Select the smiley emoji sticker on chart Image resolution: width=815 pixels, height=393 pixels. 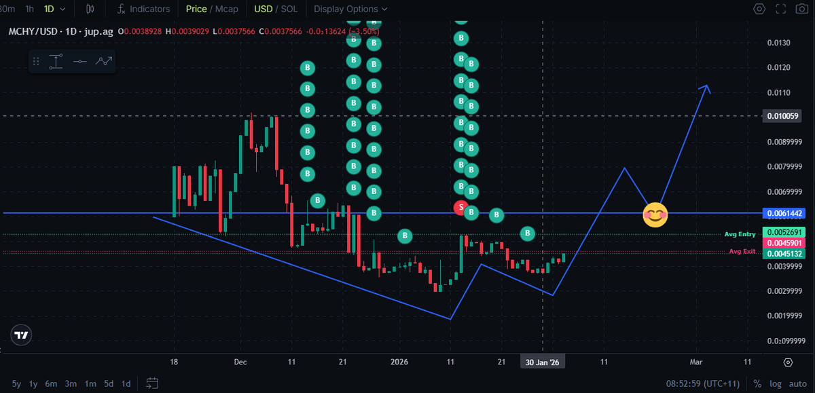[655, 215]
